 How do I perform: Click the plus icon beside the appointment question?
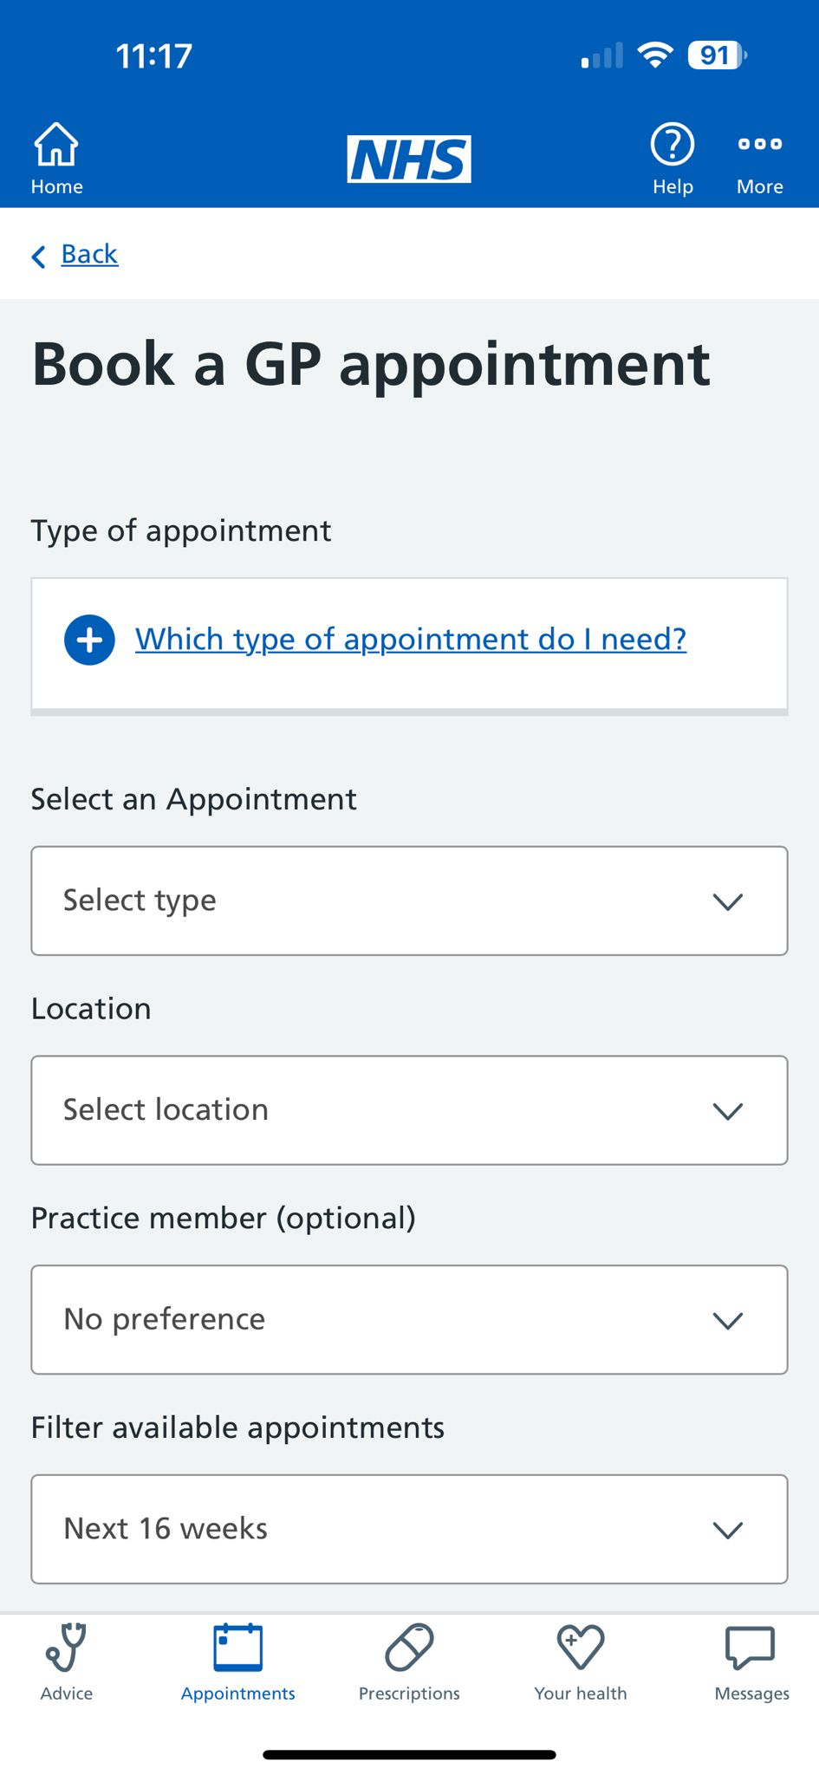88,639
